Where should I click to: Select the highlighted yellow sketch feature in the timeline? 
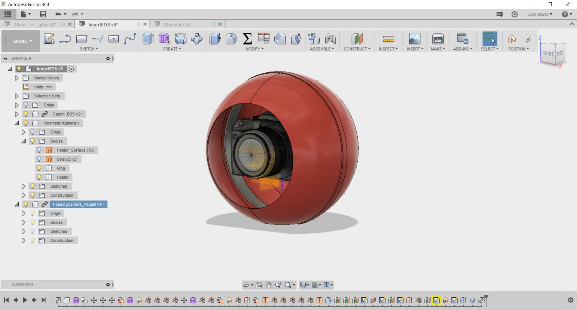(x=436, y=300)
